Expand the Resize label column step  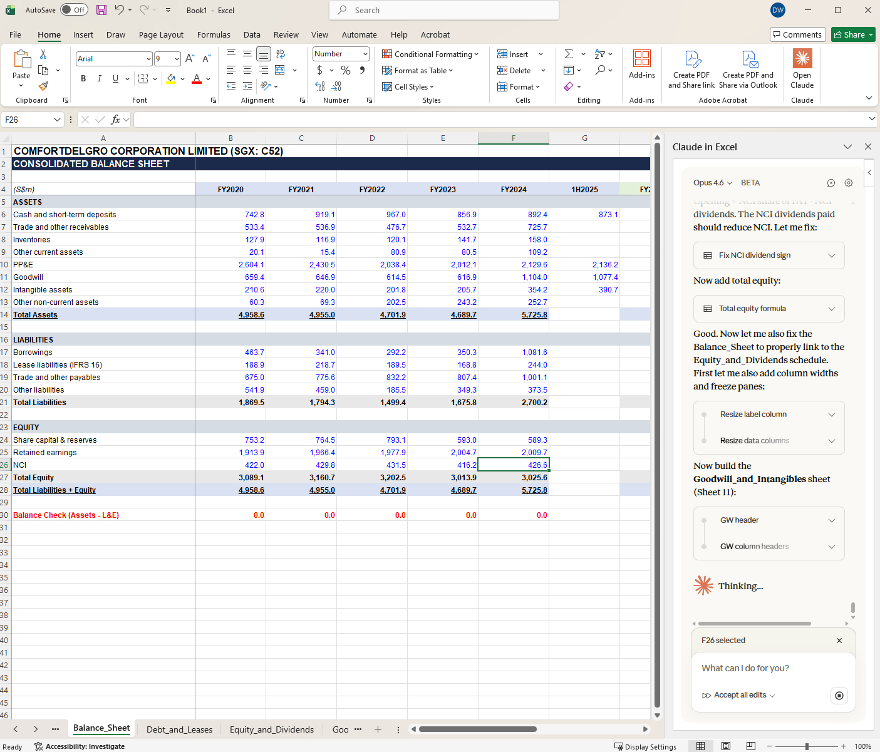coord(769,415)
